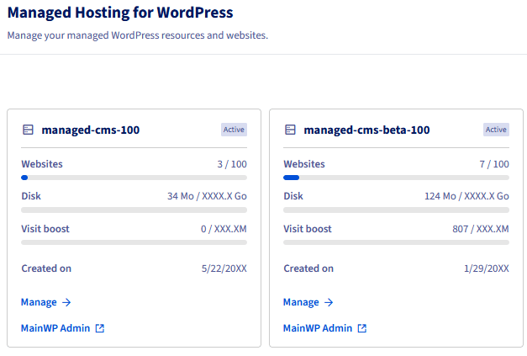The image size is (527, 356).
Task: Open Manage link for managed-cms-beta-100
Action: pos(308,302)
